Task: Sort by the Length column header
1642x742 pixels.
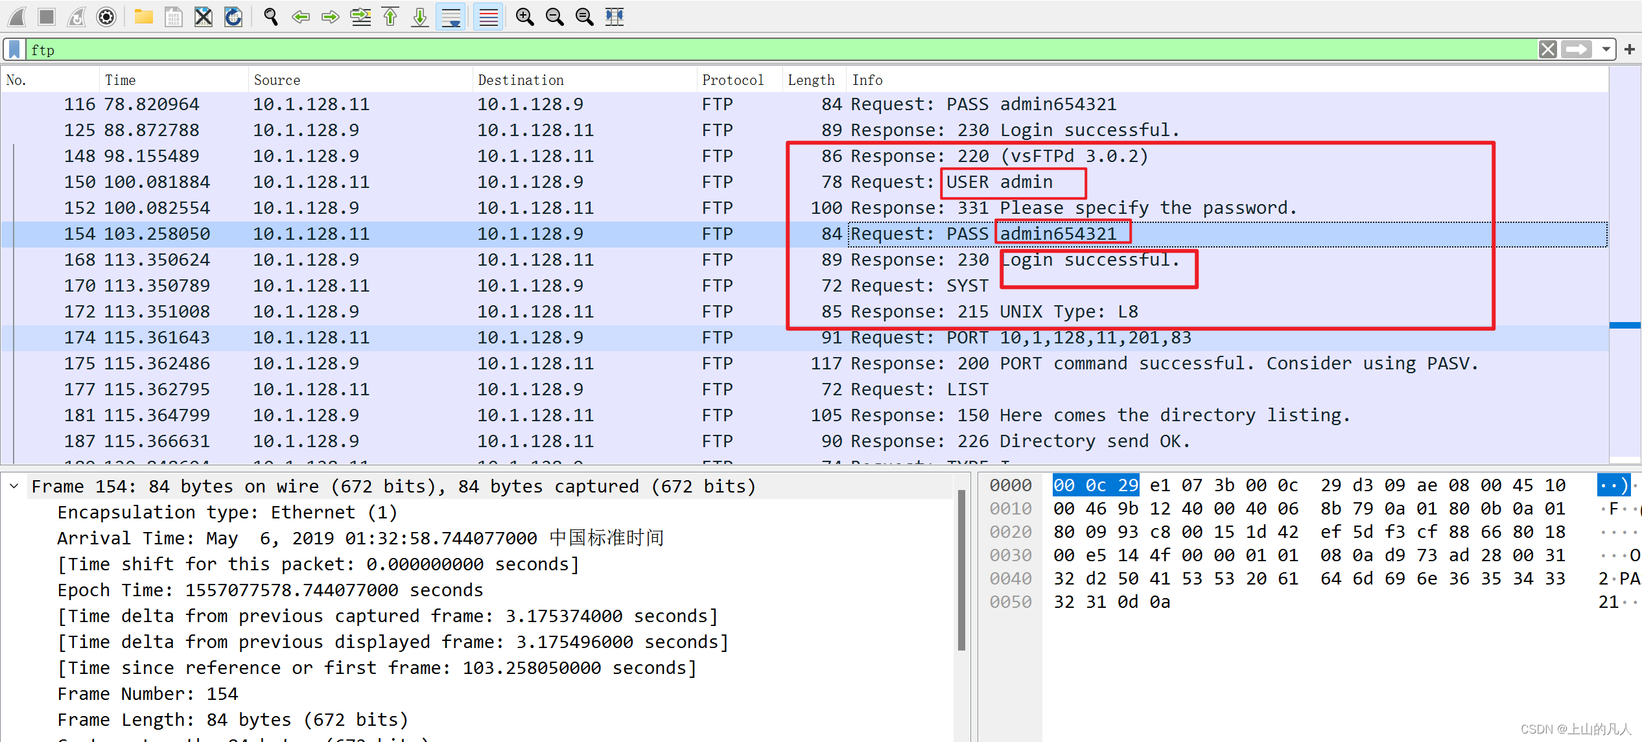Action: 814,80
